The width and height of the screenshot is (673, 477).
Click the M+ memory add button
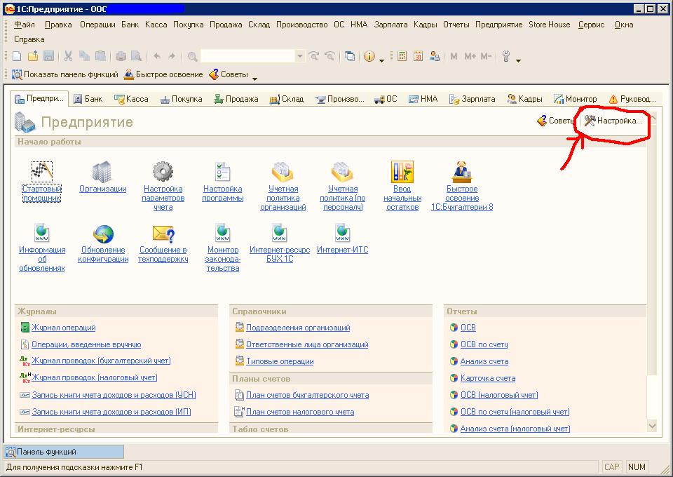470,56
